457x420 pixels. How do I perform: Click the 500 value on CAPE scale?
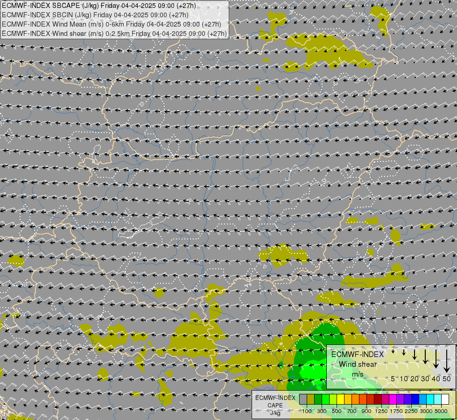(337, 411)
